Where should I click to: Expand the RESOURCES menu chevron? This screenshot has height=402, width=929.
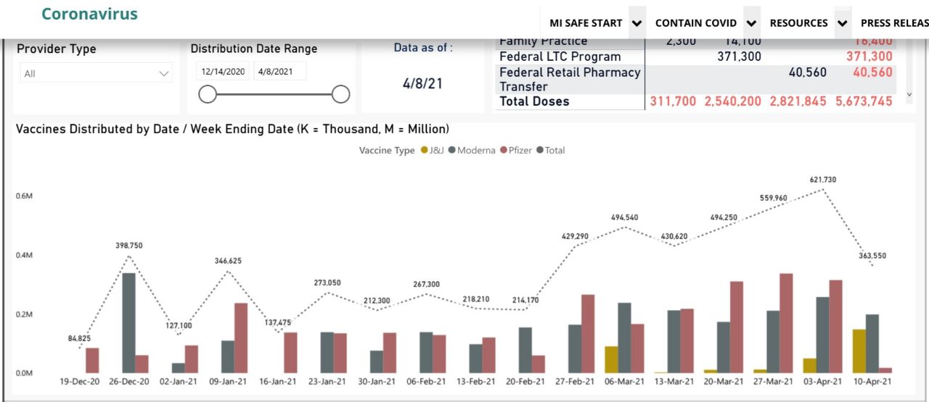point(842,23)
